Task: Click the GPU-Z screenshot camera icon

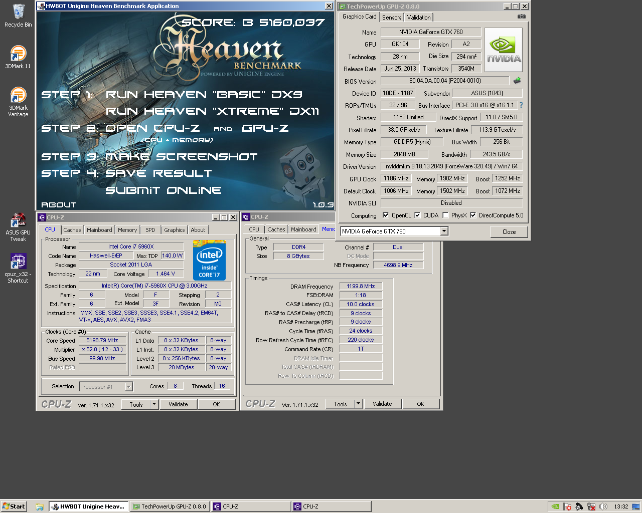Action: tap(522, 17)
